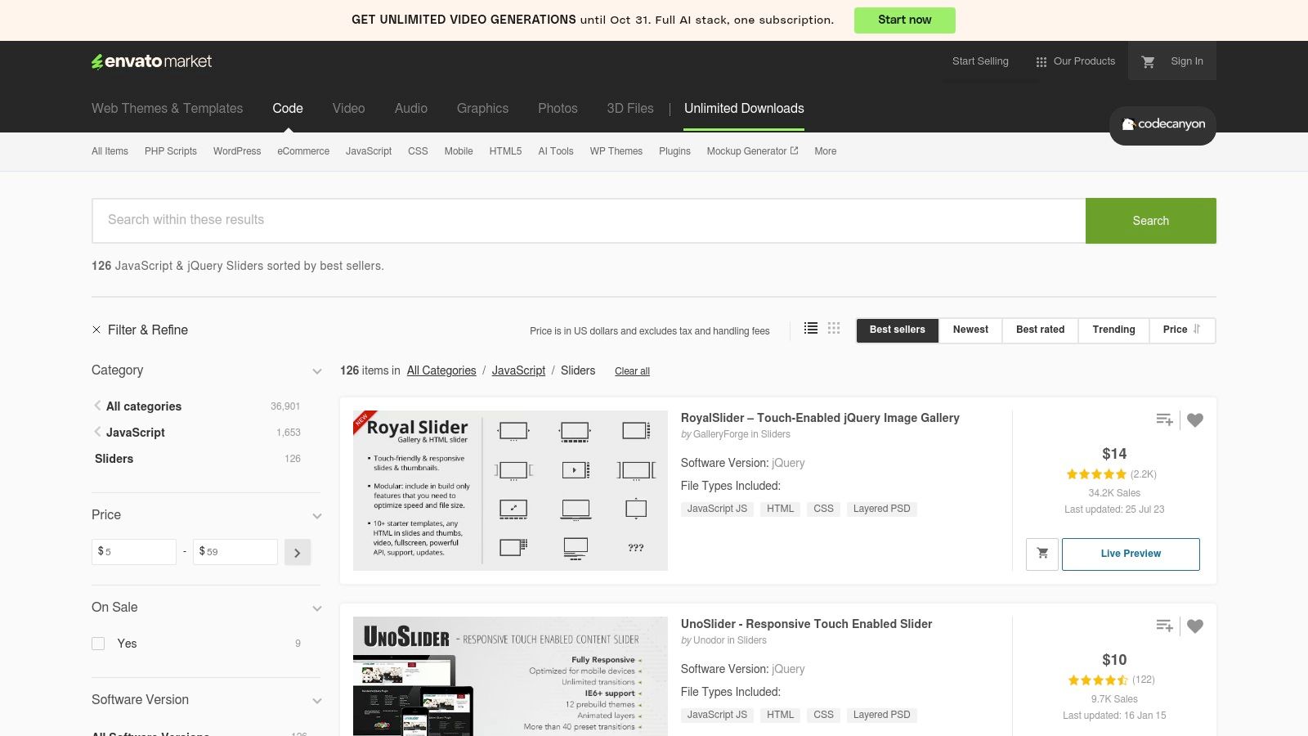This screenshot has width=1308, height=736.
Task: Switch results to list view
Action: coord(810,328)
